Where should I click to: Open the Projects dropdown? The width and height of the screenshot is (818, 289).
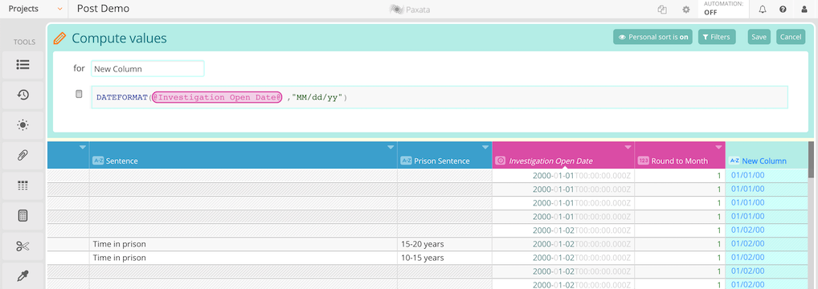(35, 9)
